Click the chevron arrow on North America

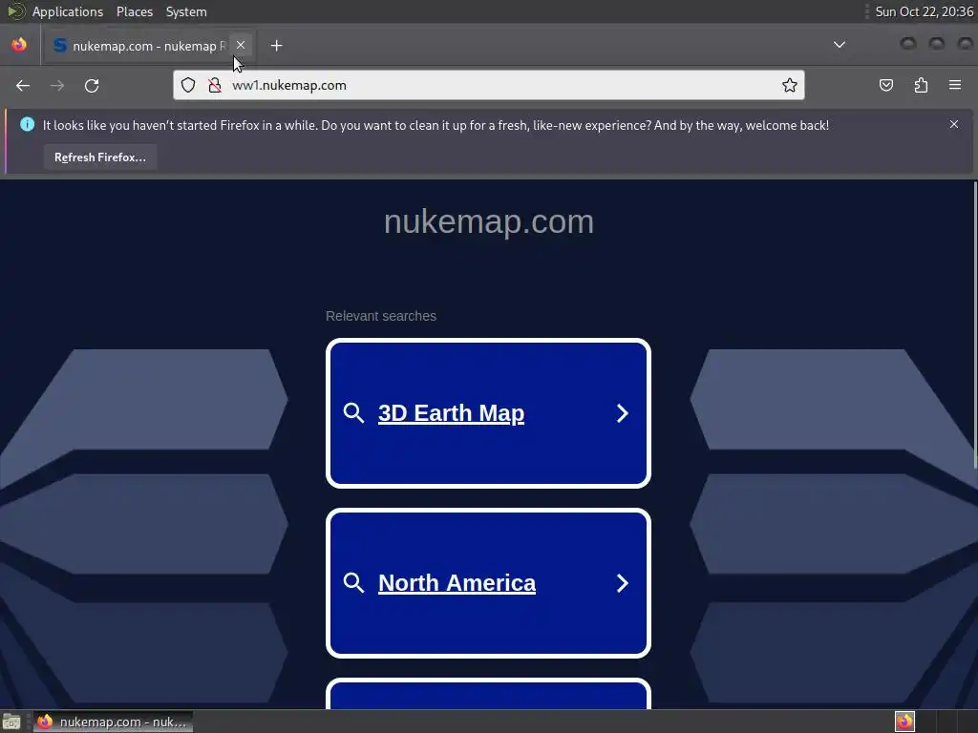point(622,583)
